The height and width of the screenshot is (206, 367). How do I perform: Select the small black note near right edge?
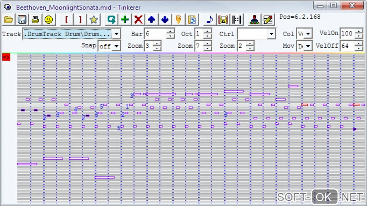click(355, 129)
